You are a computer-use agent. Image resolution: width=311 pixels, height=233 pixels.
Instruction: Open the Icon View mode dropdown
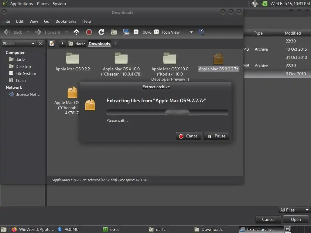click(177, 32)
